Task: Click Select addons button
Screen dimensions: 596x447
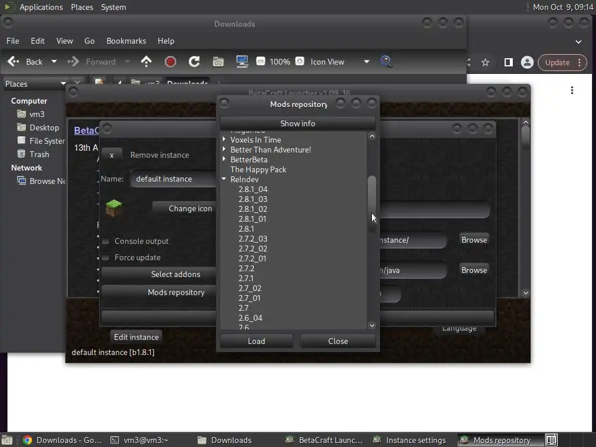Action: [159, 275]
